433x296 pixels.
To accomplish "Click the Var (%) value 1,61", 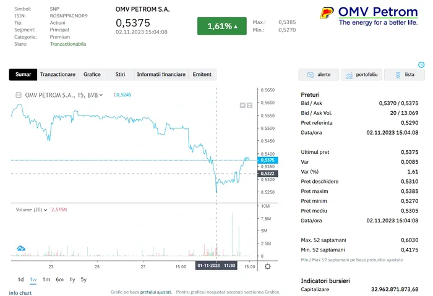I will click(x=413, y=172).
